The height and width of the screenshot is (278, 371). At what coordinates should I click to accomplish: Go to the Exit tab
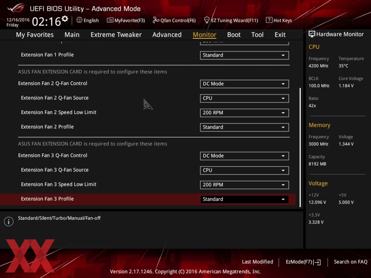pyautogui.click(x=280, y=35)
